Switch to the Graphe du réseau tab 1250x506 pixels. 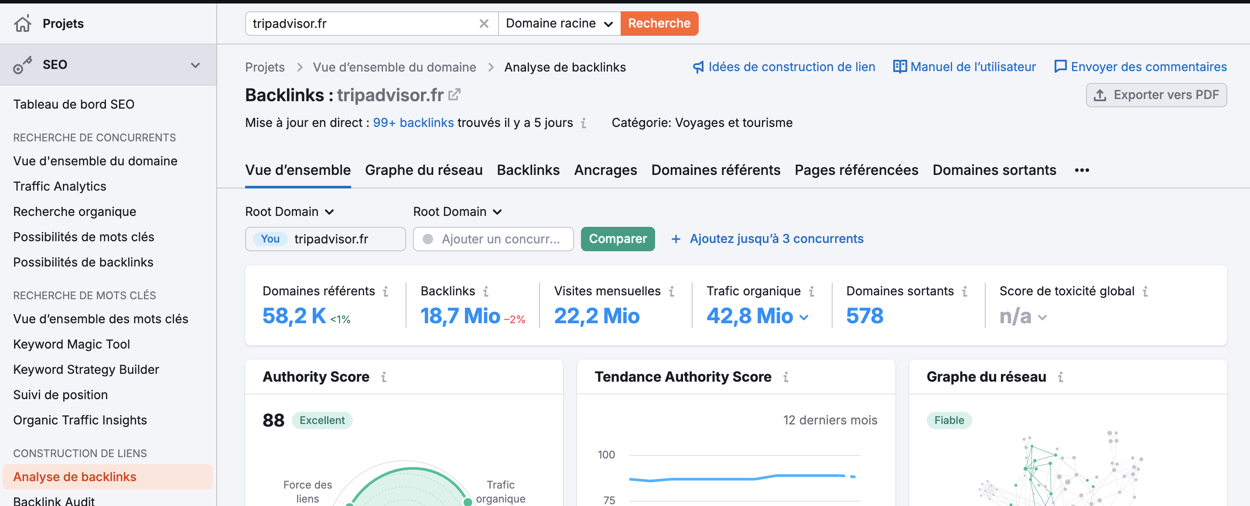[423, 170]
